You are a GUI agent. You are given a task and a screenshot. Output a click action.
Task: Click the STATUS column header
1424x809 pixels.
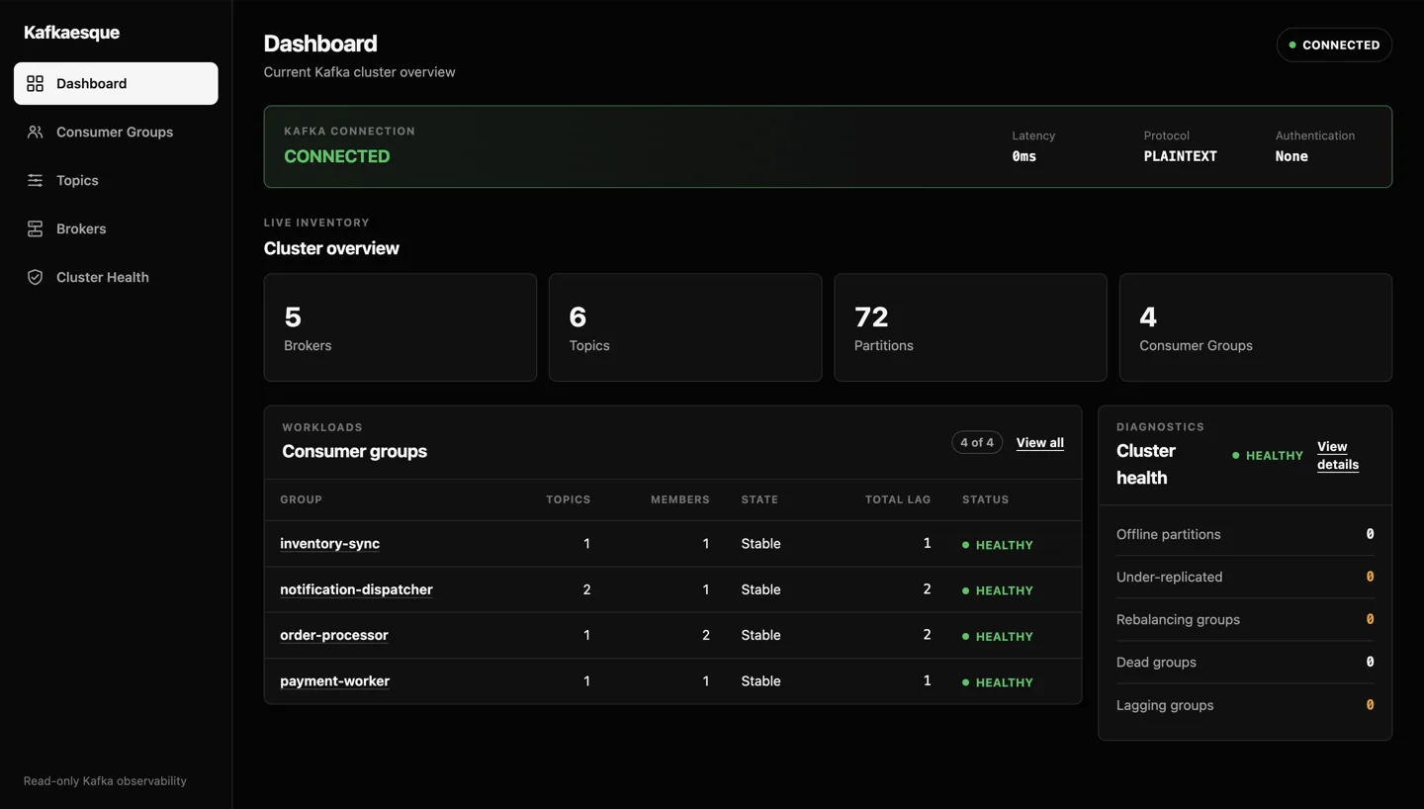985,499
